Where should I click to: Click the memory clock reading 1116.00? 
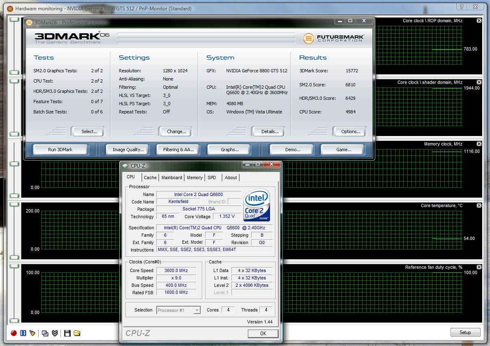pyautogui.click(x=472, y=151)
